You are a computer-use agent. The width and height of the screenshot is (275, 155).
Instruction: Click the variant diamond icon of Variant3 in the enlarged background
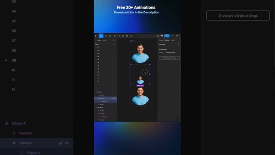(14, 133)
